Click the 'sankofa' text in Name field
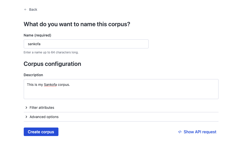The width and height of the screenshot is (239, 150). pyautogui.click(x=34, y=44)
